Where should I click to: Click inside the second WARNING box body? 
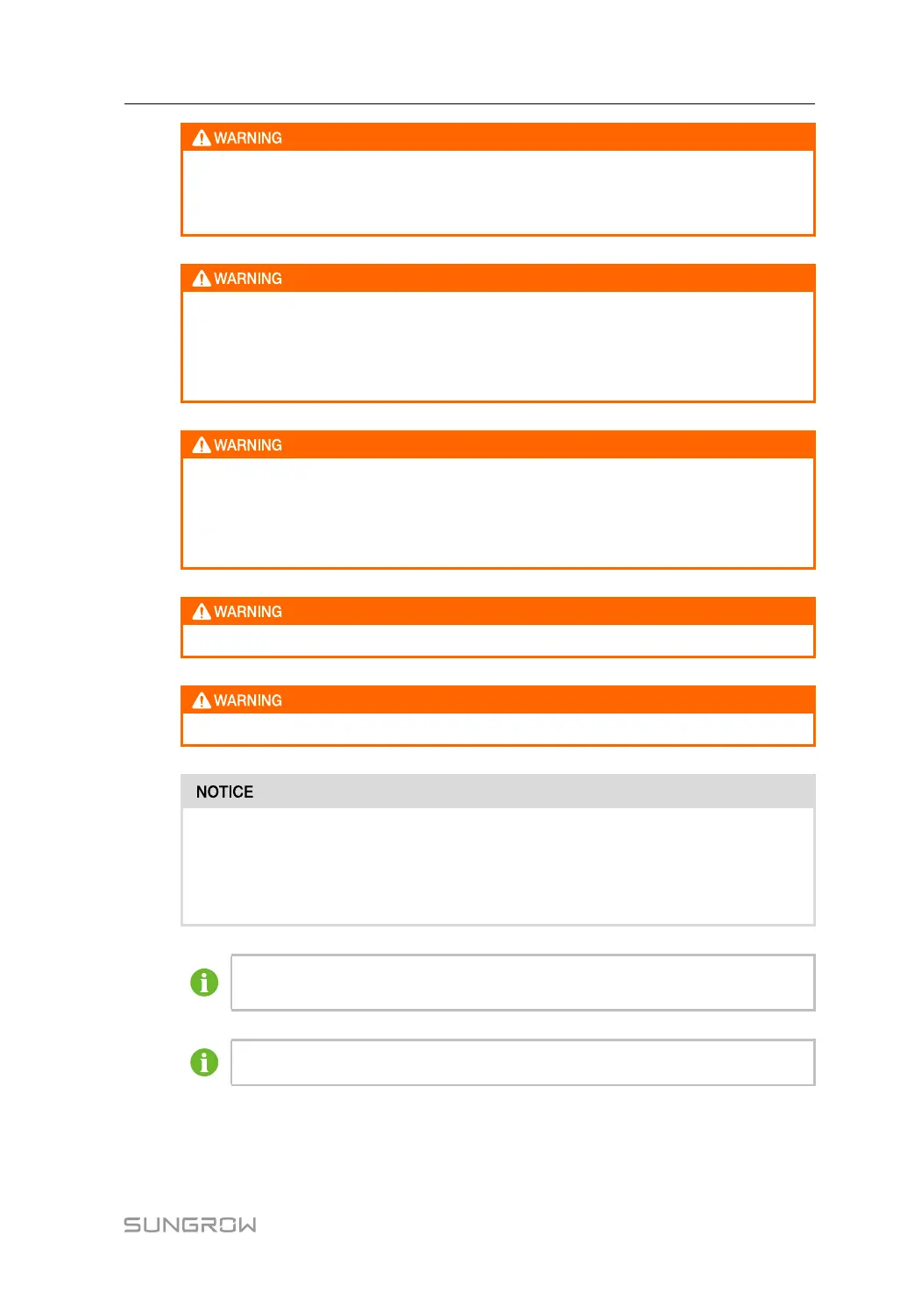click(498, 345)
